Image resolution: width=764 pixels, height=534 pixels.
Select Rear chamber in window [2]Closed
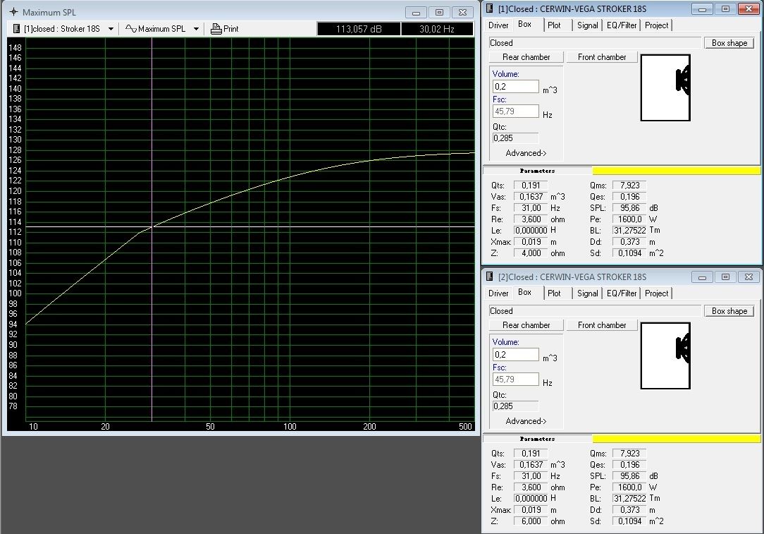[x=526, y=324]
